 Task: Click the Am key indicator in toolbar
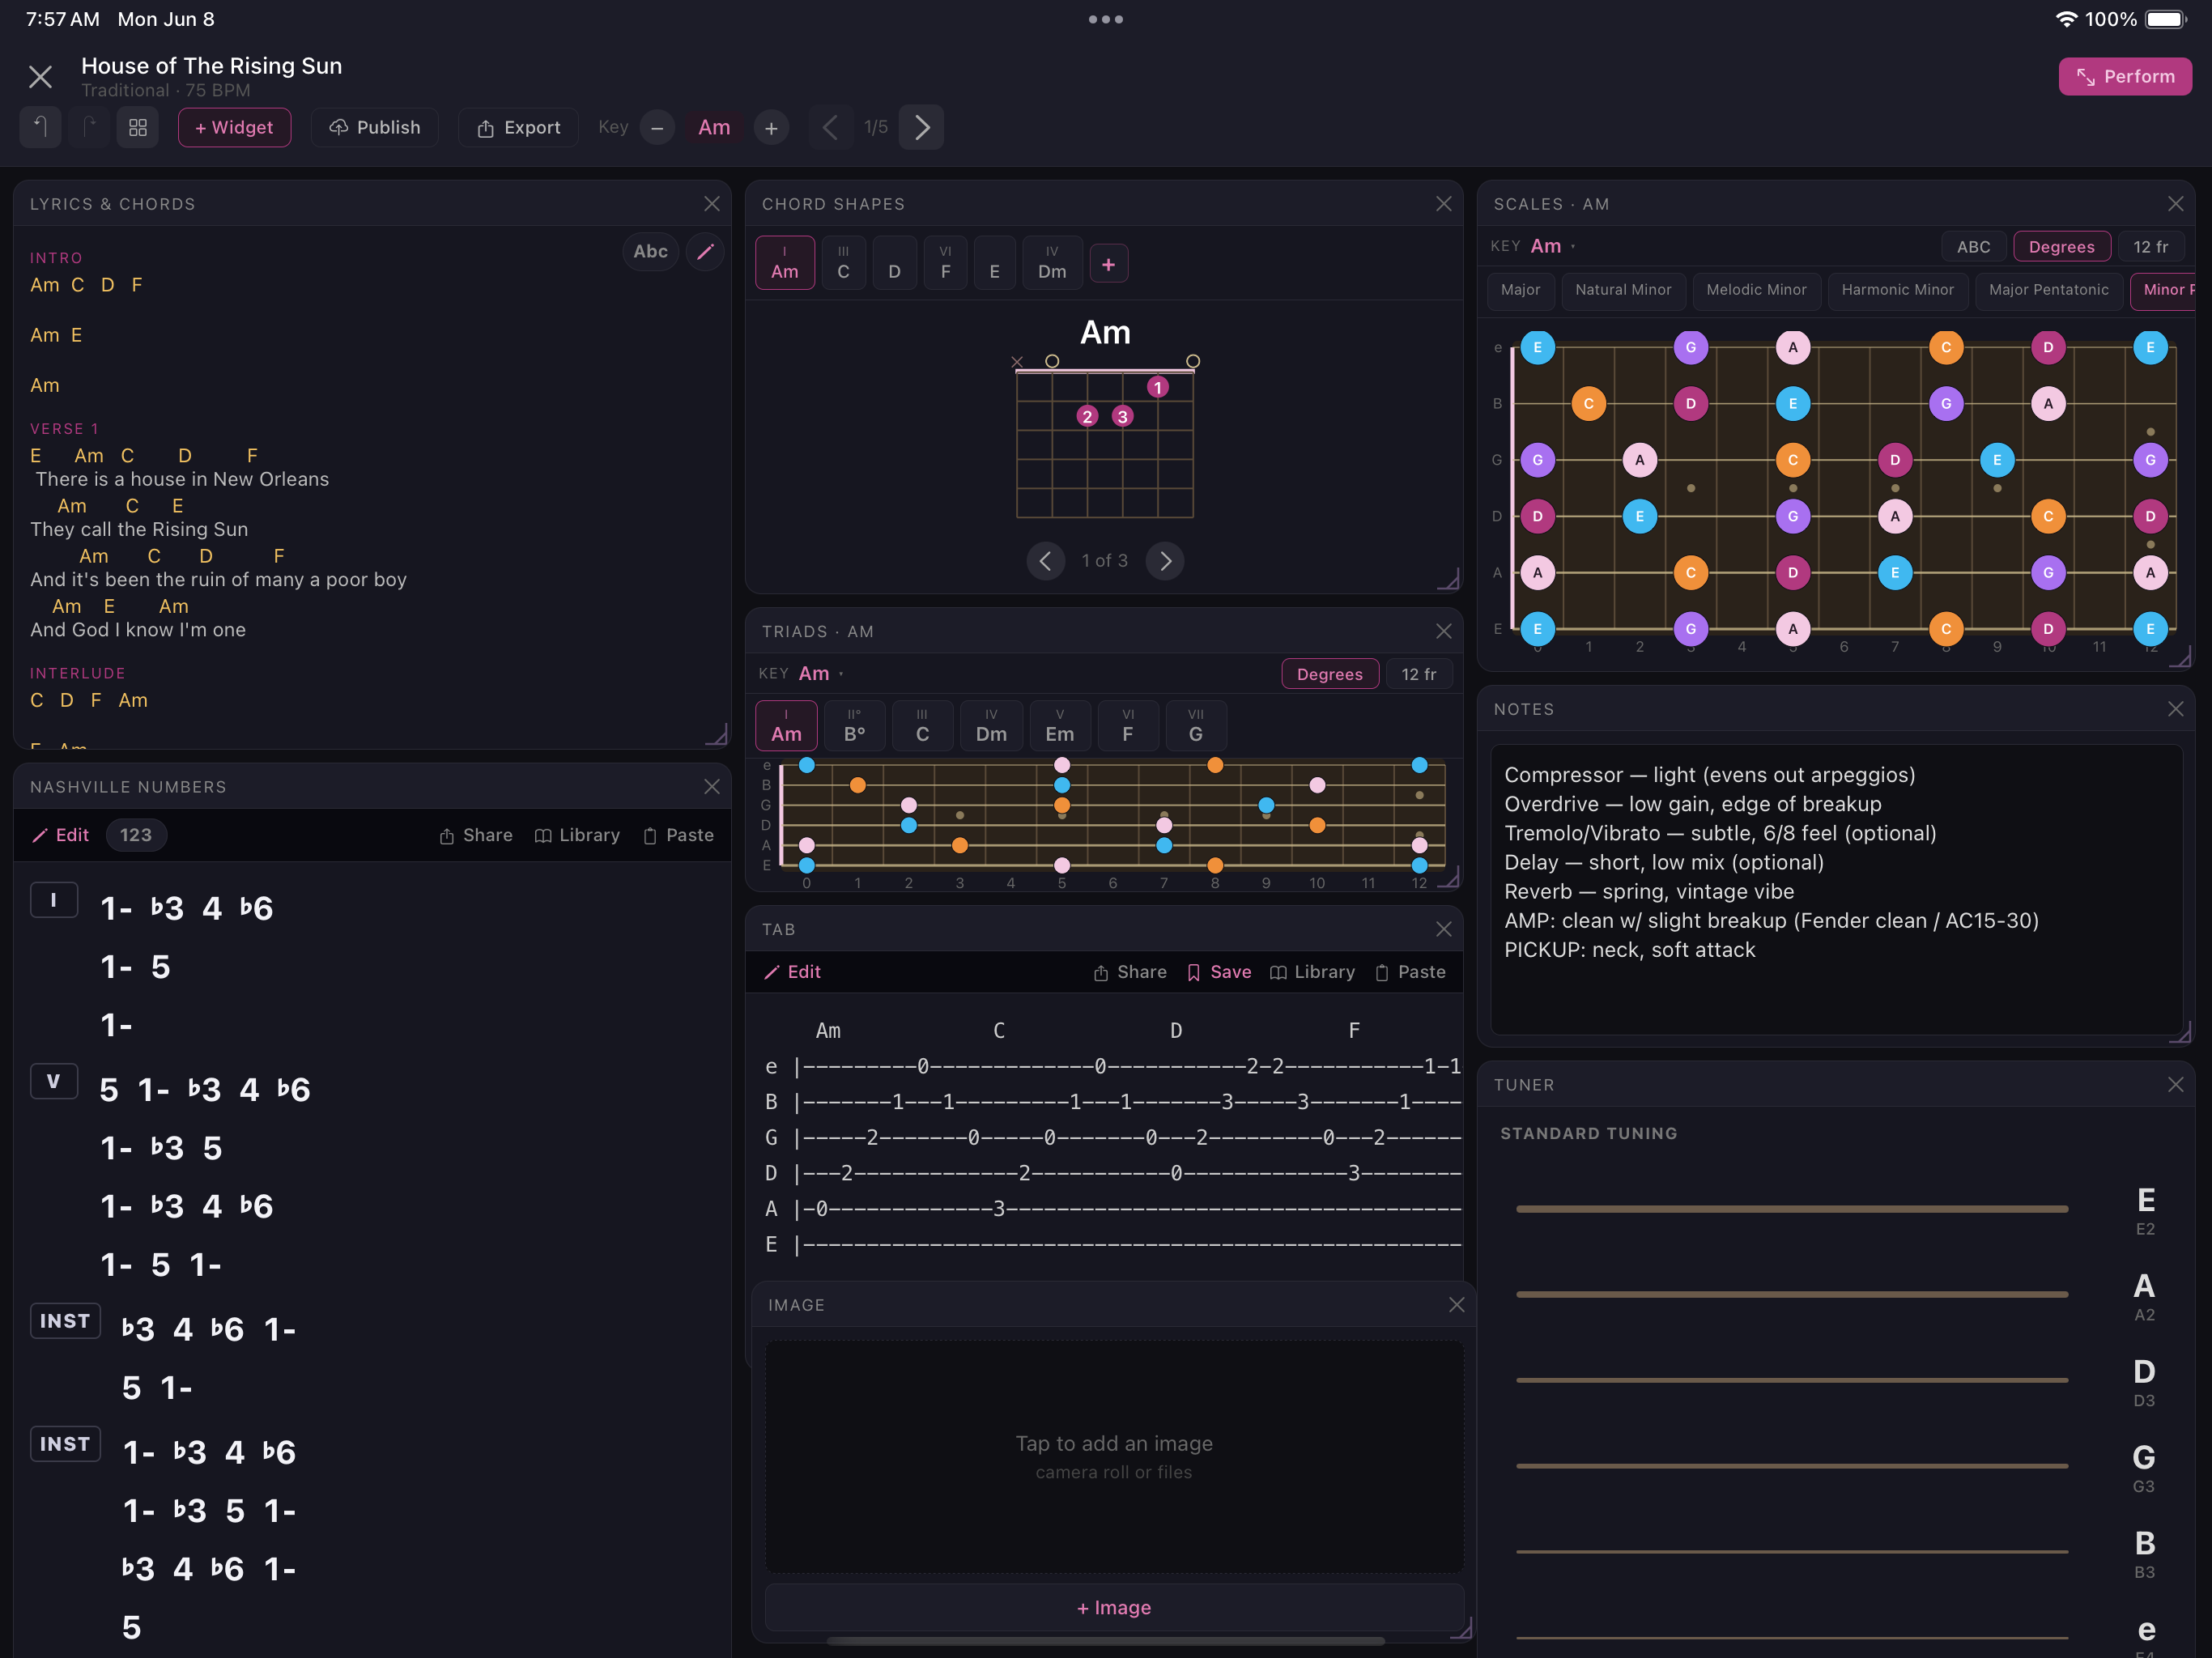pyautogui.click(x=714, y=128)
